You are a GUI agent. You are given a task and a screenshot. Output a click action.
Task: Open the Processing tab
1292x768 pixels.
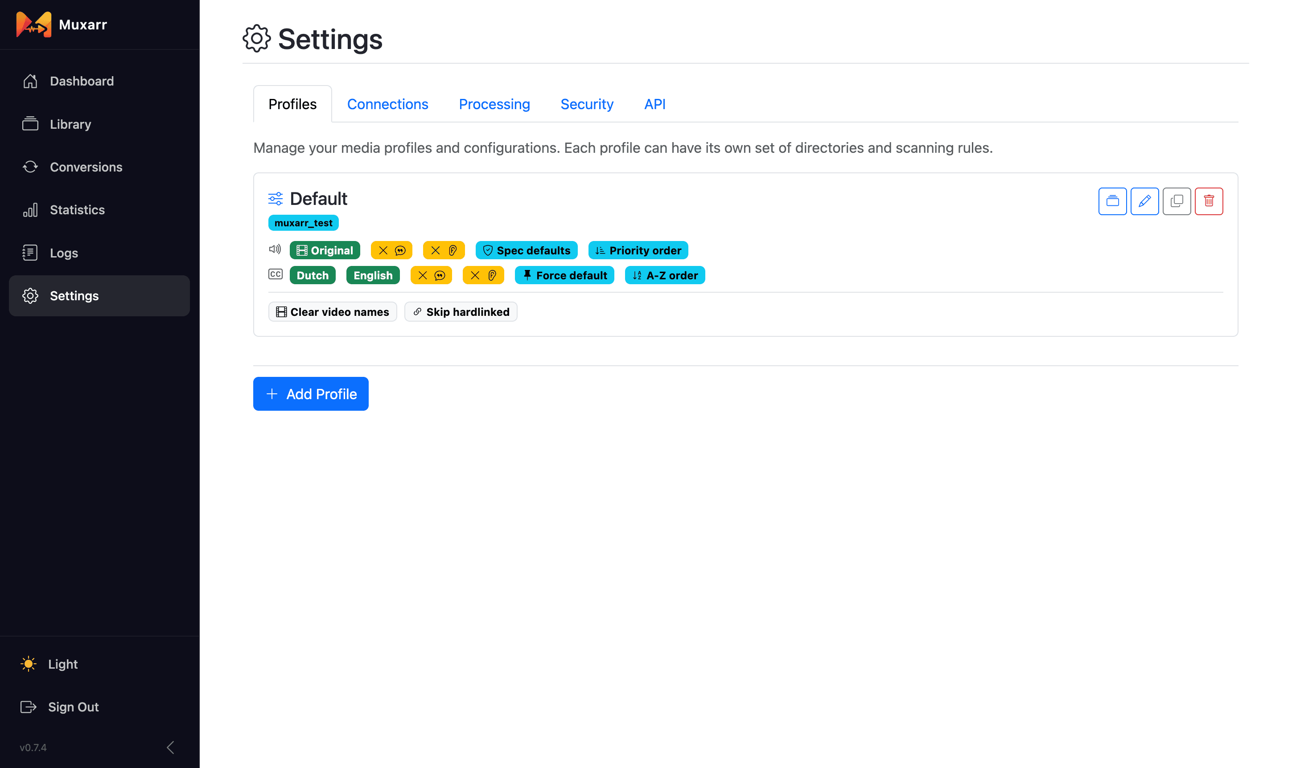[494, 104]
